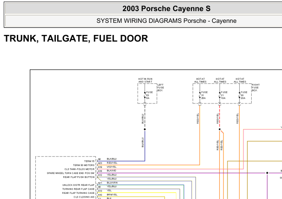The width and height of the screenshot is (282, 199).
Task: Click pin label A21
Action: 100,183
